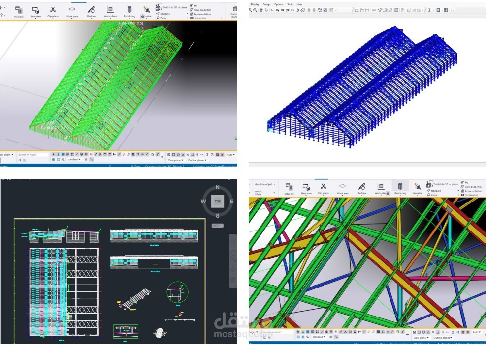Click Redraw in bottom-right Tekla window
This screenshot has width=487, height=346.
coord(362,189)
